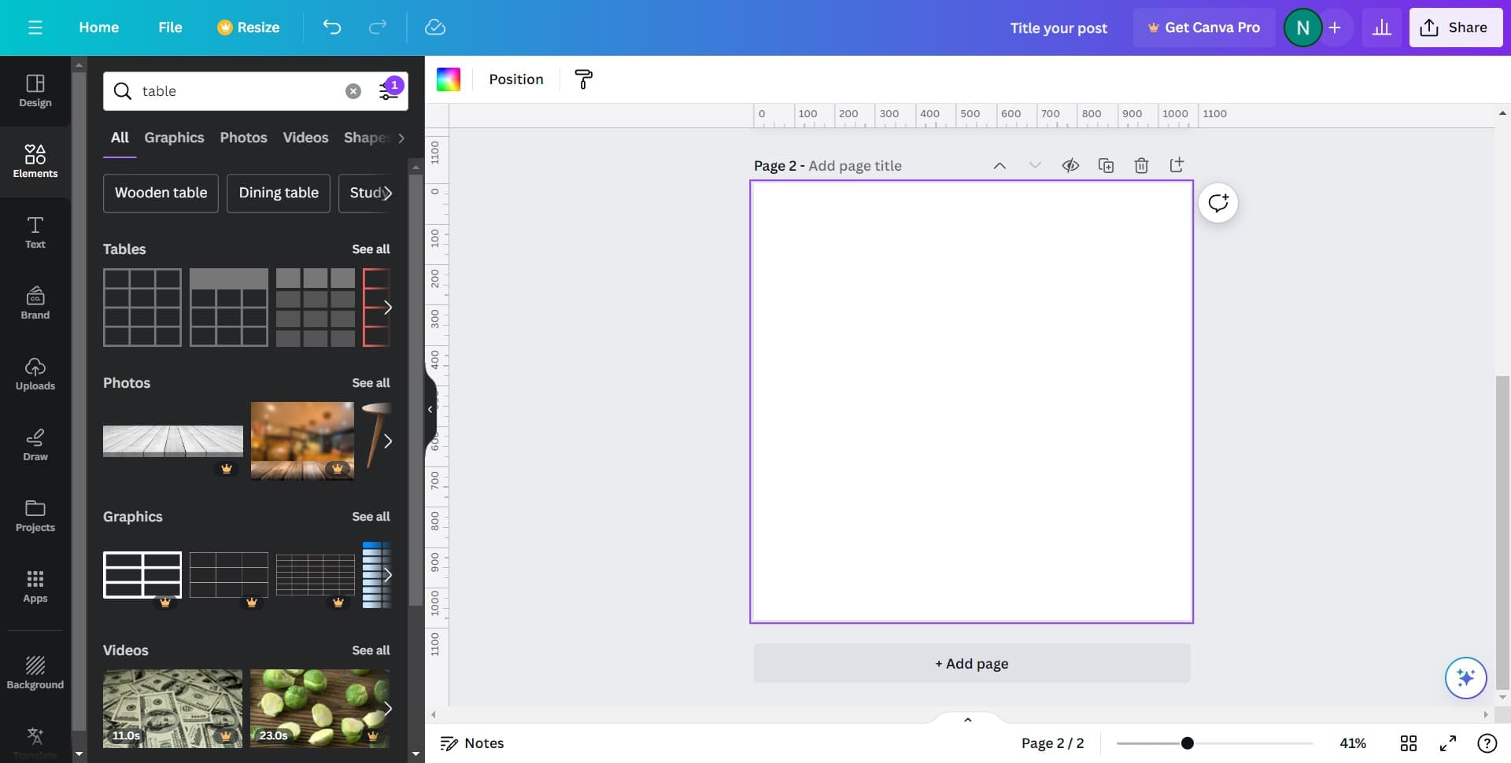Open the Elements panel in sidebar

(35, 160)
